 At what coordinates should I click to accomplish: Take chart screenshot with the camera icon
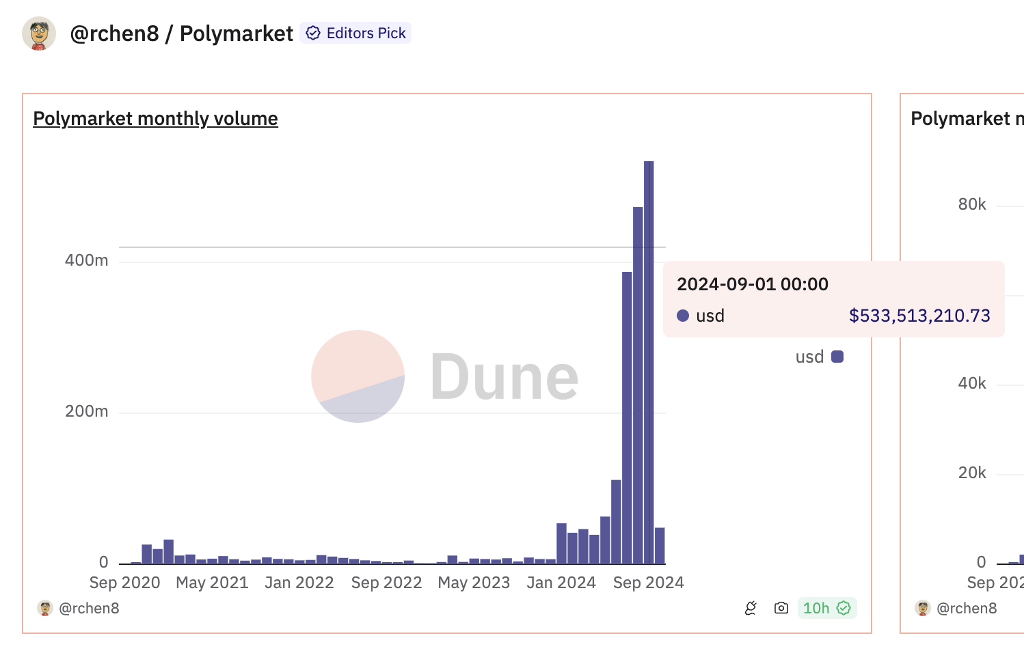point(781,608)
